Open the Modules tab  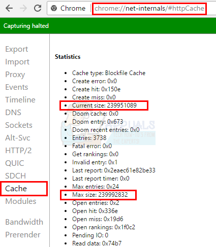[x=21, y=201]
